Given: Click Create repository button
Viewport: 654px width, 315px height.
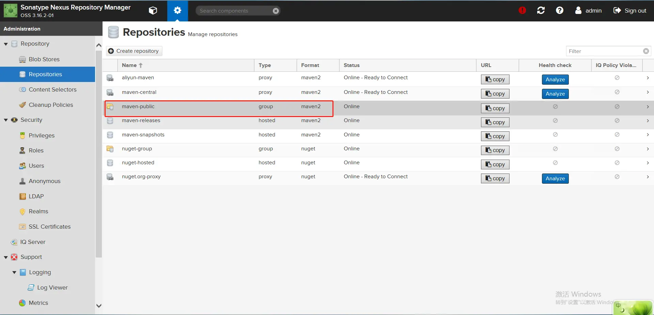Looking at the screenshot, I should 134,51.
